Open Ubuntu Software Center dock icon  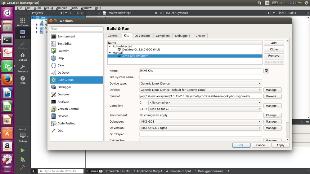tap(7, 133)
